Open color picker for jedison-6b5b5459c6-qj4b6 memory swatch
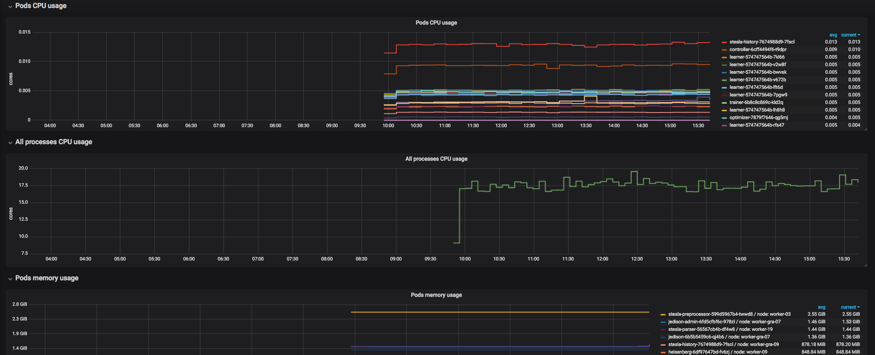 click(663, 337)
